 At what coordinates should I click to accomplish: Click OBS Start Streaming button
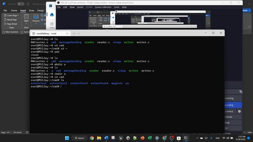[x=233, y=98]
